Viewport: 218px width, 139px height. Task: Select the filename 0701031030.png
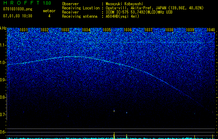coord(18,9)
